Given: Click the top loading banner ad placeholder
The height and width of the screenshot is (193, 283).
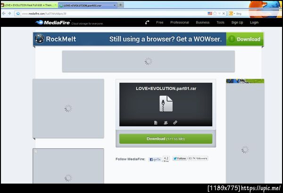Looking at the screenshot, I should coord(149,61).
